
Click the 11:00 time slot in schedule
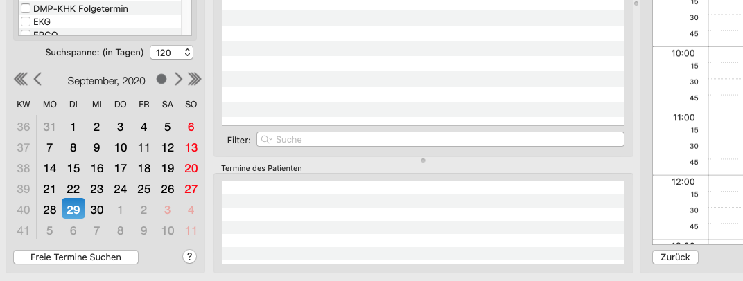click(683, 118)
